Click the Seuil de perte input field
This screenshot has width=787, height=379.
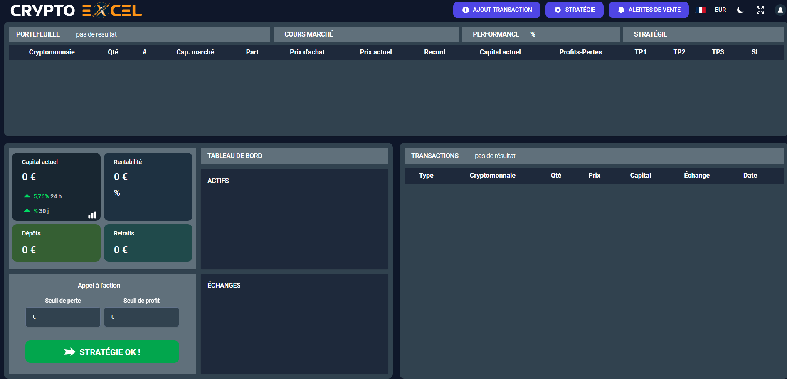pos(63,317)
